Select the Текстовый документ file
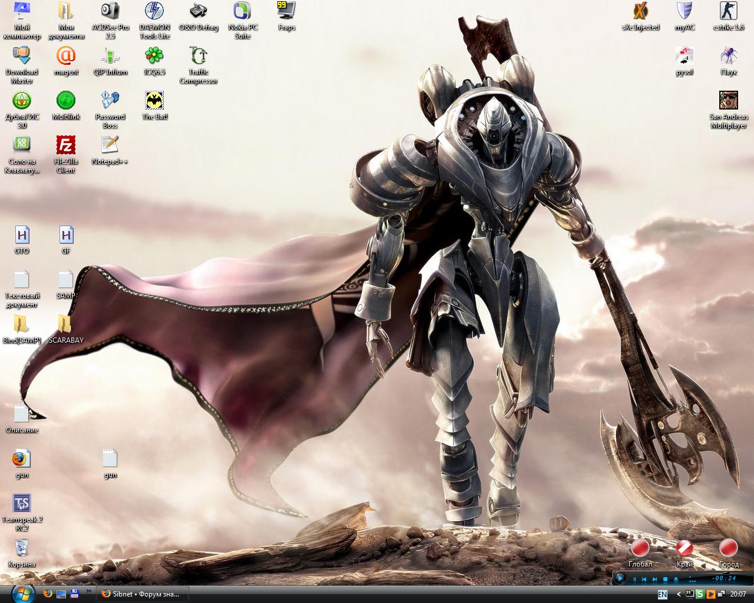Image resolution: width=754 pixels, height=603 pixels. click(x=22, y=289)
